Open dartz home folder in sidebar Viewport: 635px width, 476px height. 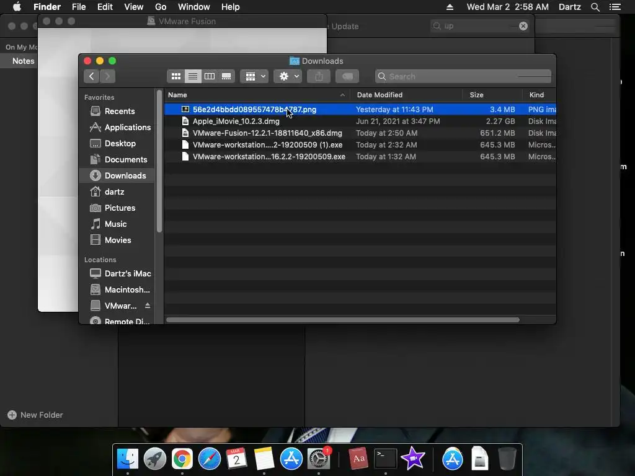pyautogui.click(x=117, y=192)
